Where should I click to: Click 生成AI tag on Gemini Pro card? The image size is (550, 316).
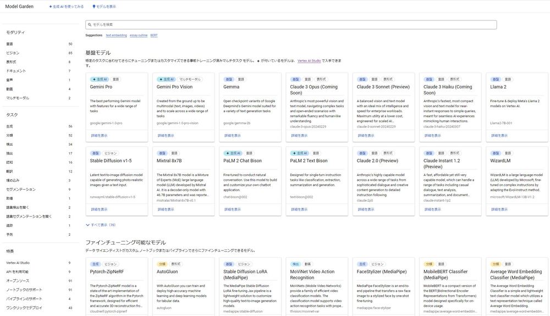[100, 80]
